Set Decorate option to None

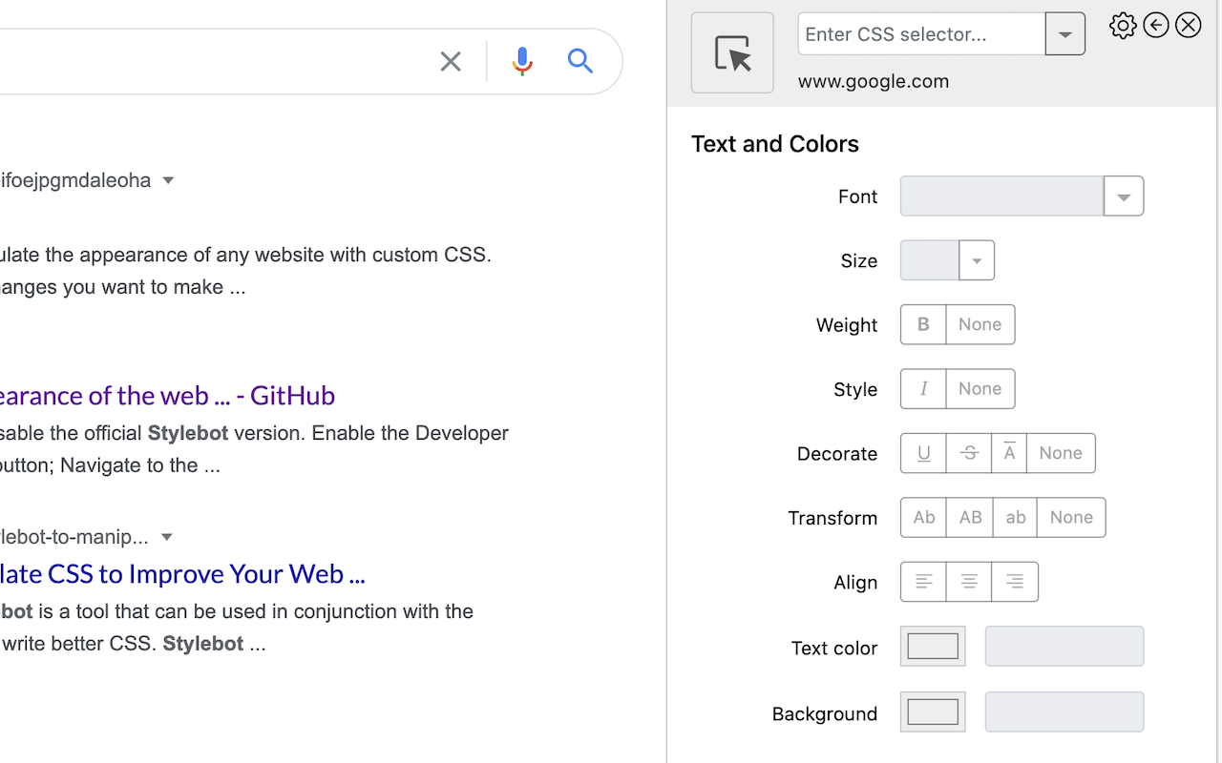tap(1061, 453)
